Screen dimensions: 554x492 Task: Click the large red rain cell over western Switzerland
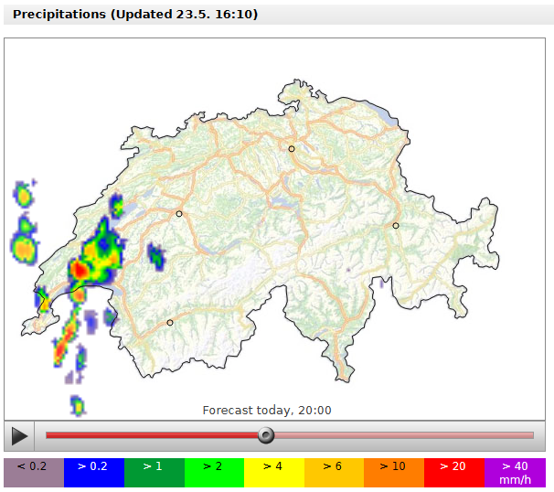[80, 270]
